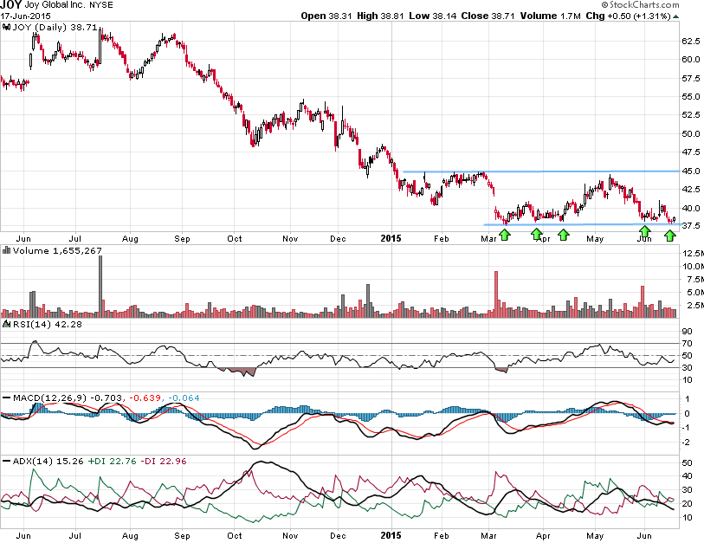The height and width of the screenshot is (543, 704).
Task: Click the 'Aug' label on the bottom time axis
Action: (130, 536)
